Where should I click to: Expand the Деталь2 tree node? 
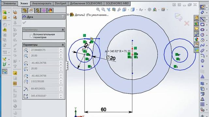[x=68, y=15]
